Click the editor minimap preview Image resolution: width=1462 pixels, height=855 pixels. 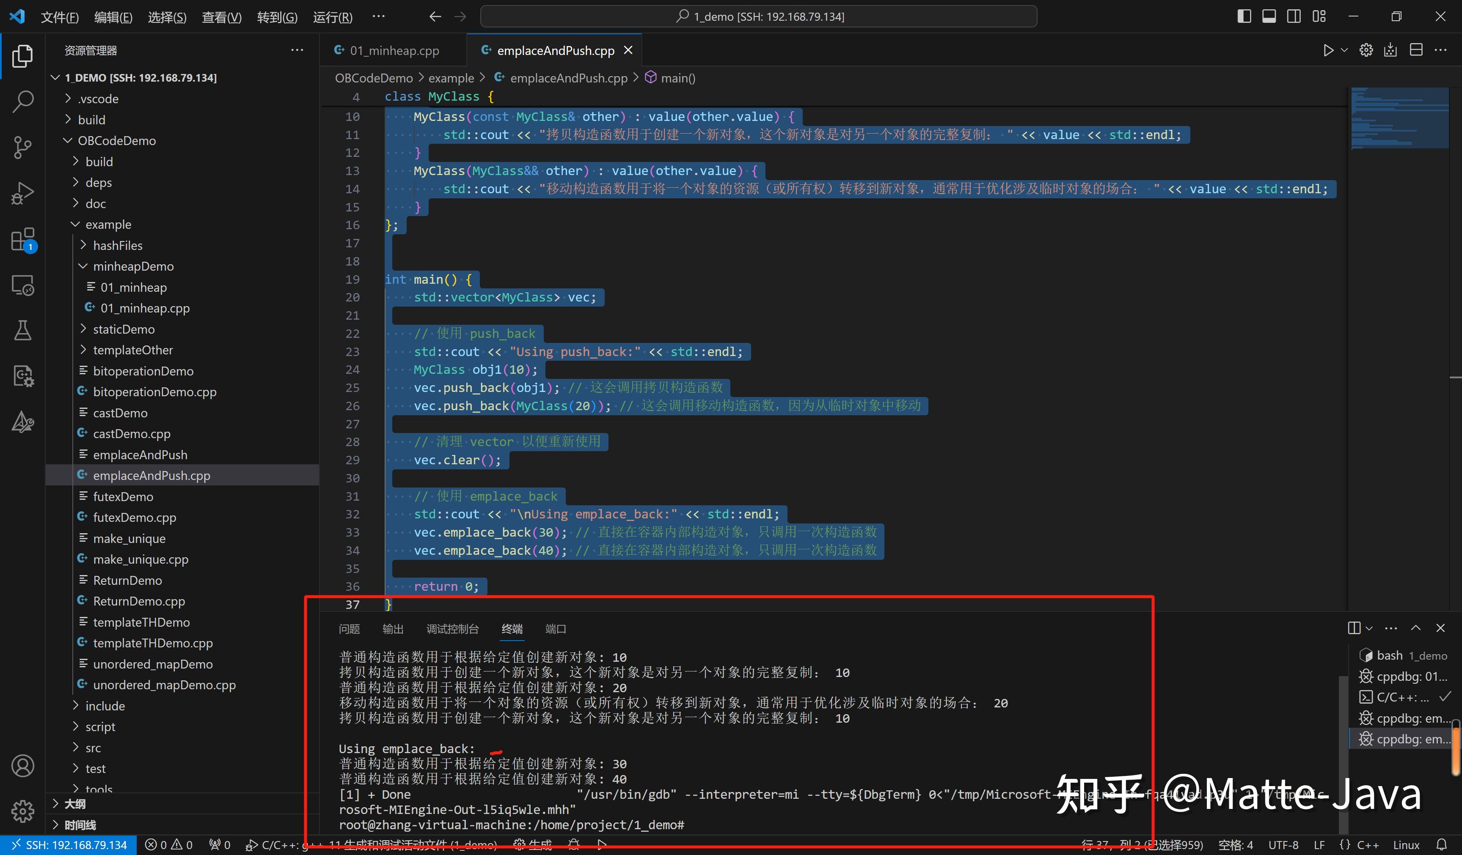(x=1400, y=119)
